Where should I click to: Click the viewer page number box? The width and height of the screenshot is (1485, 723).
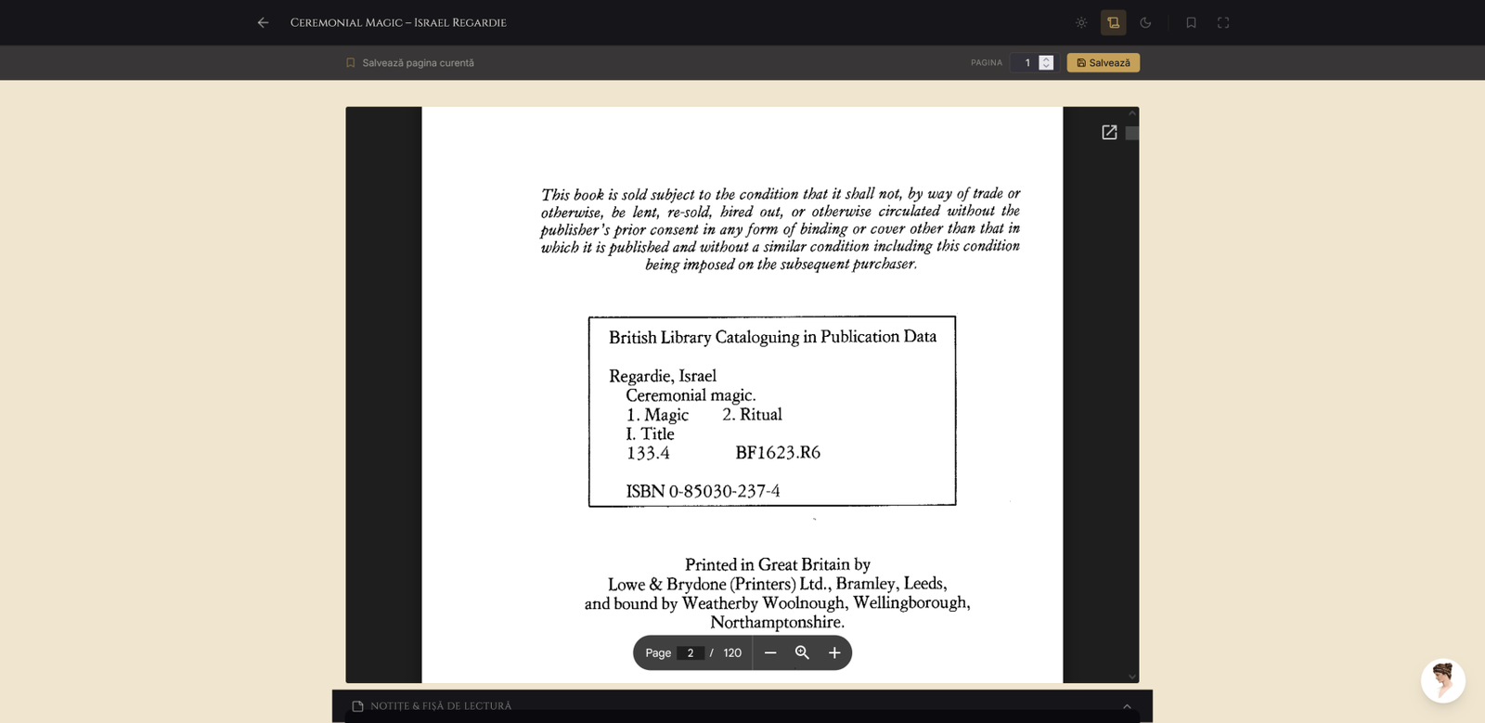[x=691, y=652]
